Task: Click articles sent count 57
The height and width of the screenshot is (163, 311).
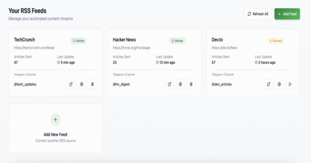Action: point(213,63)
